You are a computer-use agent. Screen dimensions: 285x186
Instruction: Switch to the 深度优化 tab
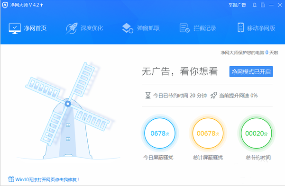click(84, 28)
